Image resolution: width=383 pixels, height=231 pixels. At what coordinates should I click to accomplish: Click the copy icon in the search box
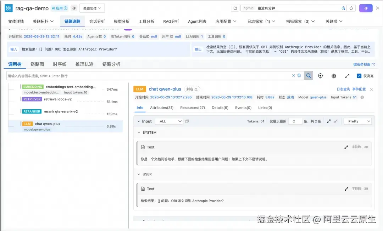click(x=299, y=76)
